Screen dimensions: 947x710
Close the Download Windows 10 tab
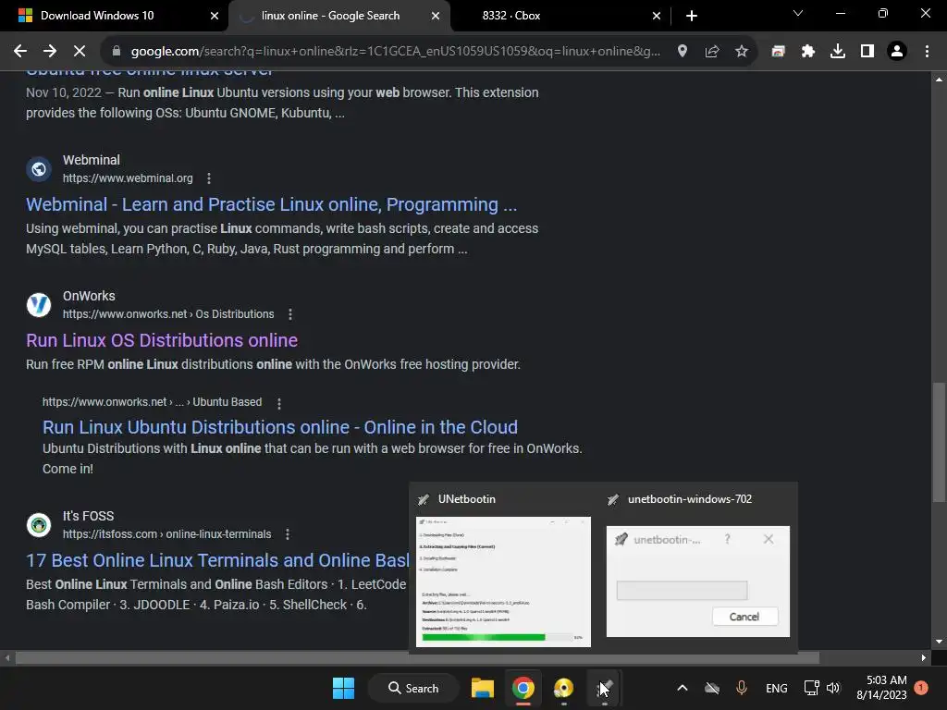[215, 16]
